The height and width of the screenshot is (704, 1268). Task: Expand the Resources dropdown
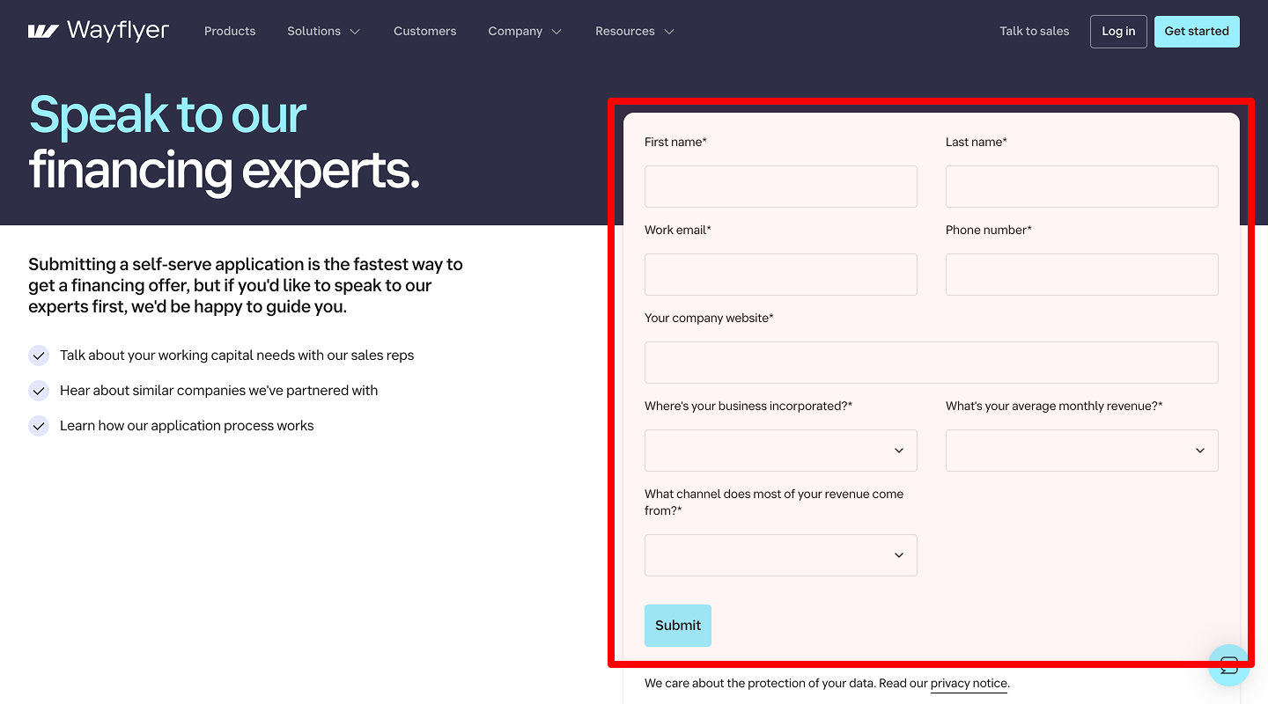tap(634, 31)
